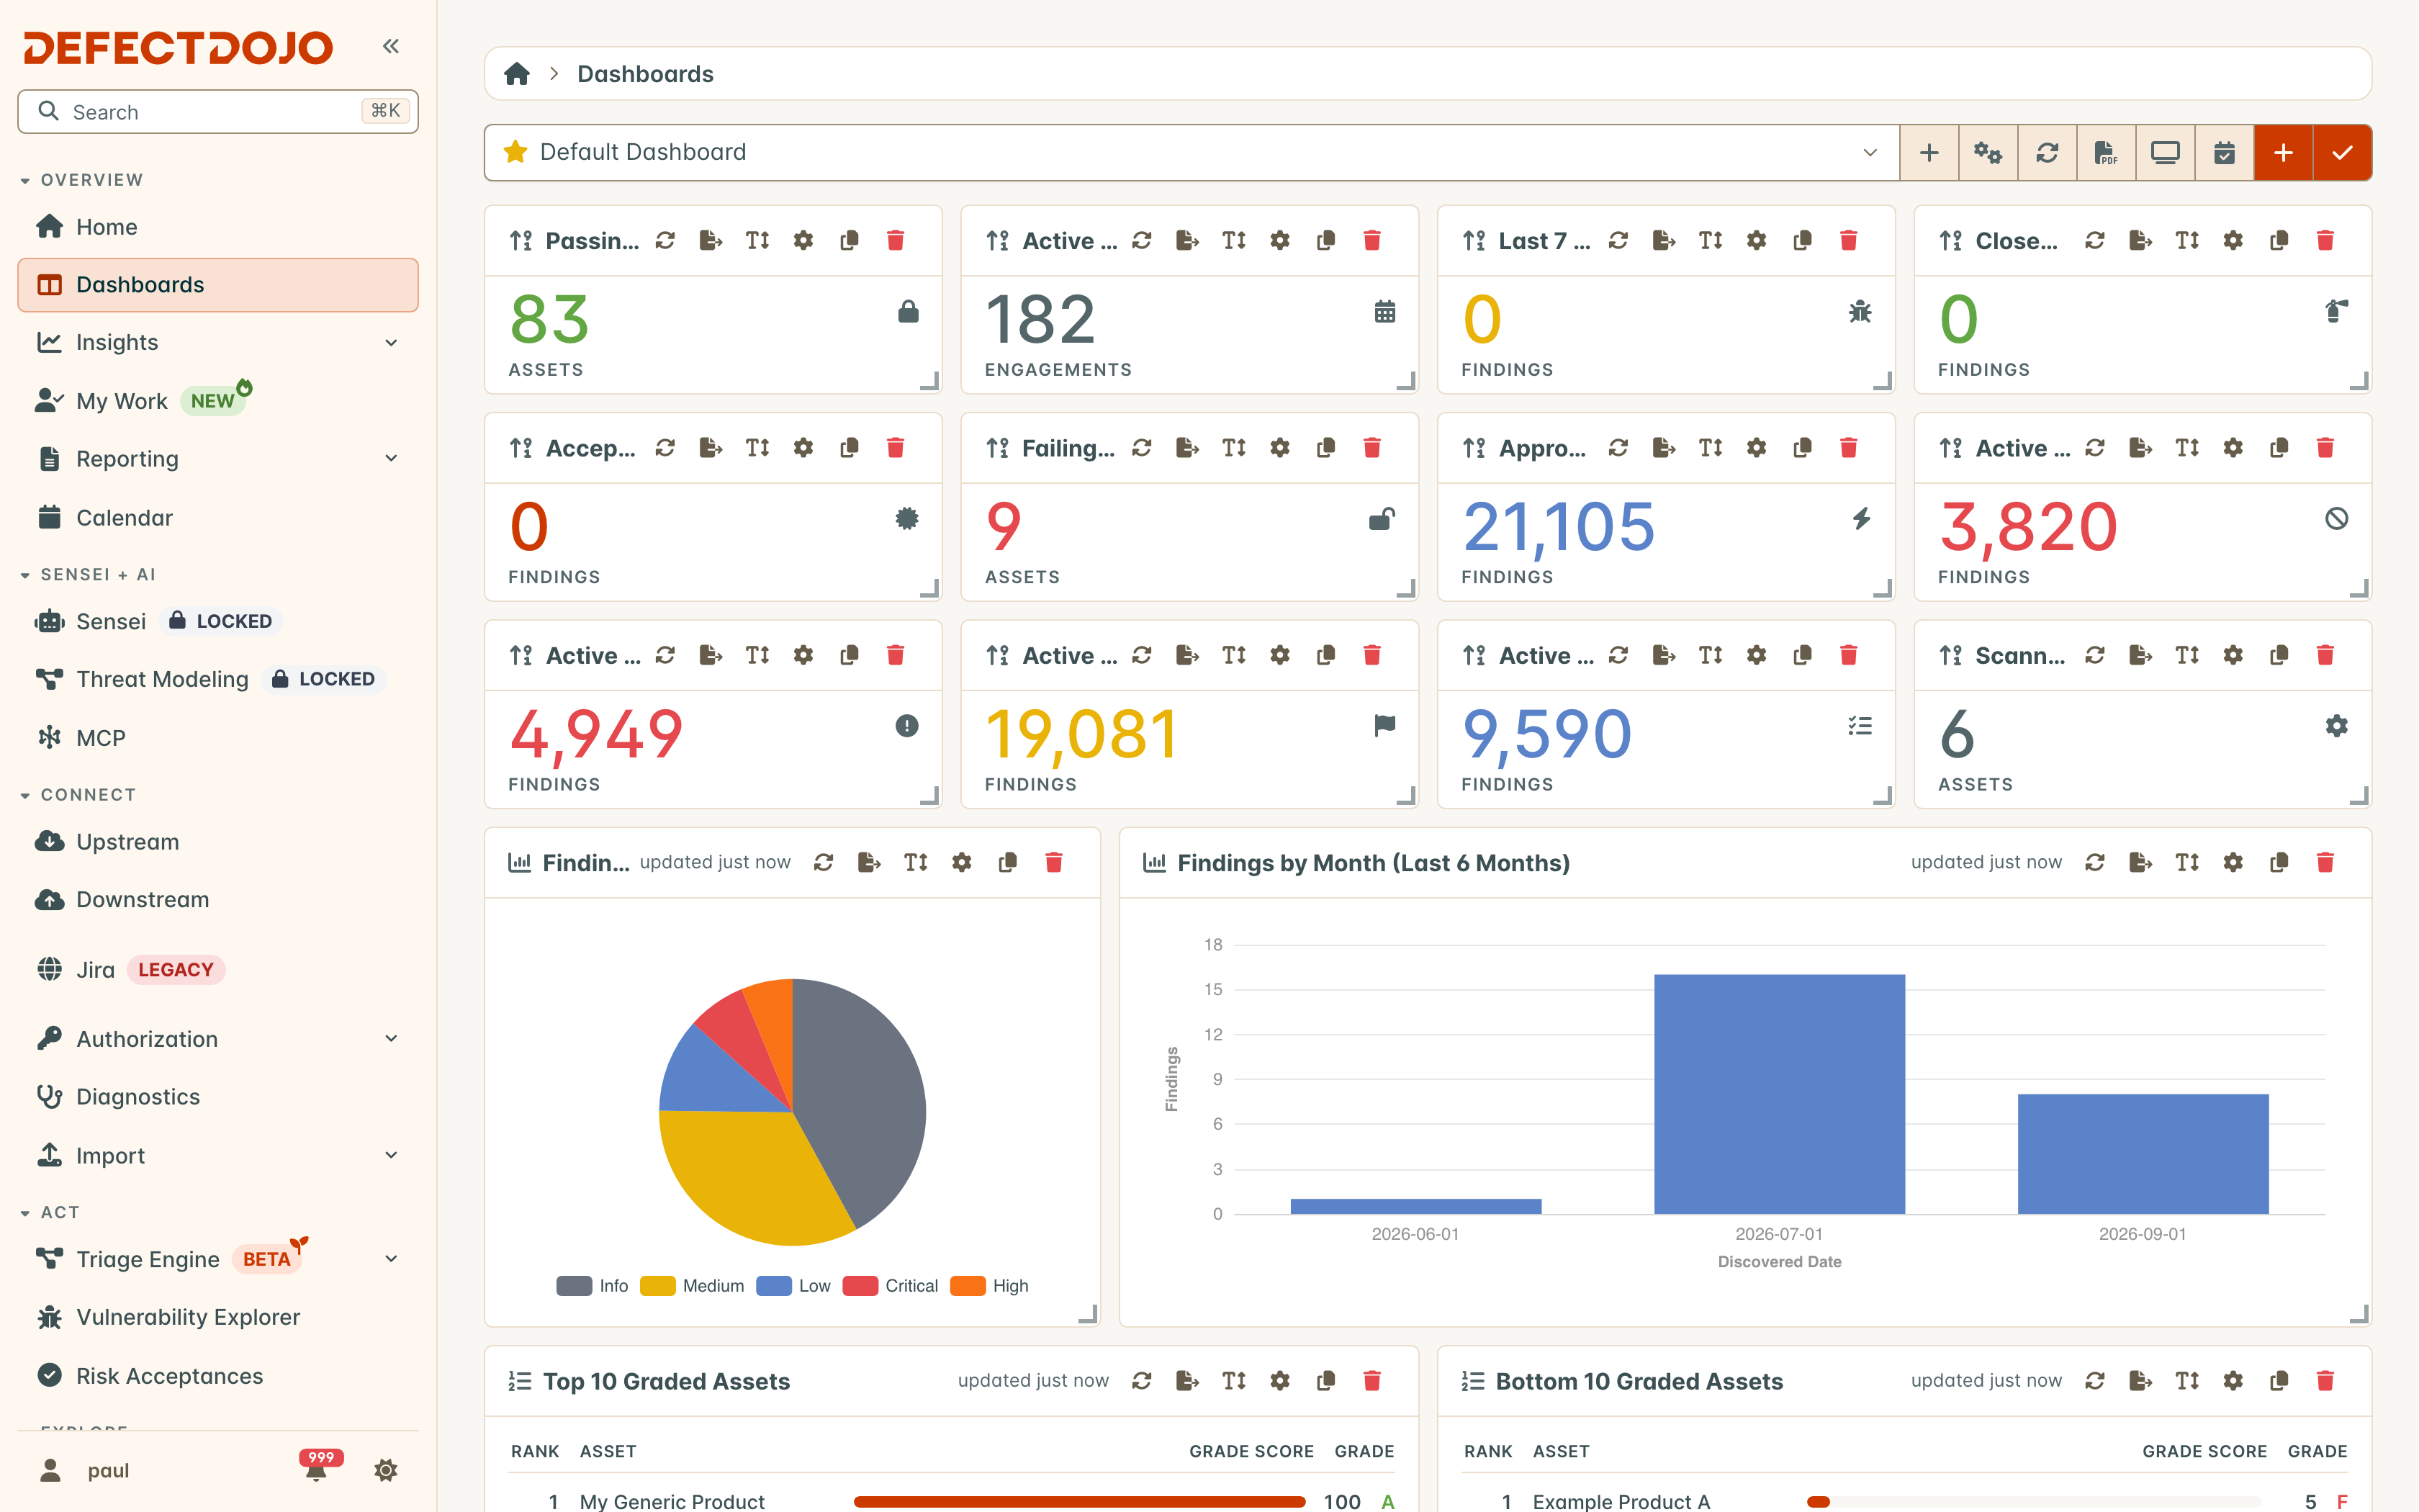2419x1512 pixels.
Task: Open Calendar in the sidebar
Action: click(218, 518)
